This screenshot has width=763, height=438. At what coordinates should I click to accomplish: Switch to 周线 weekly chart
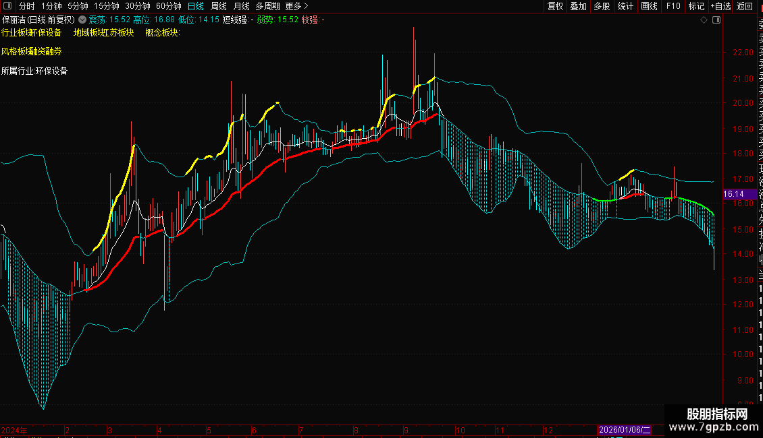(219, 6)
